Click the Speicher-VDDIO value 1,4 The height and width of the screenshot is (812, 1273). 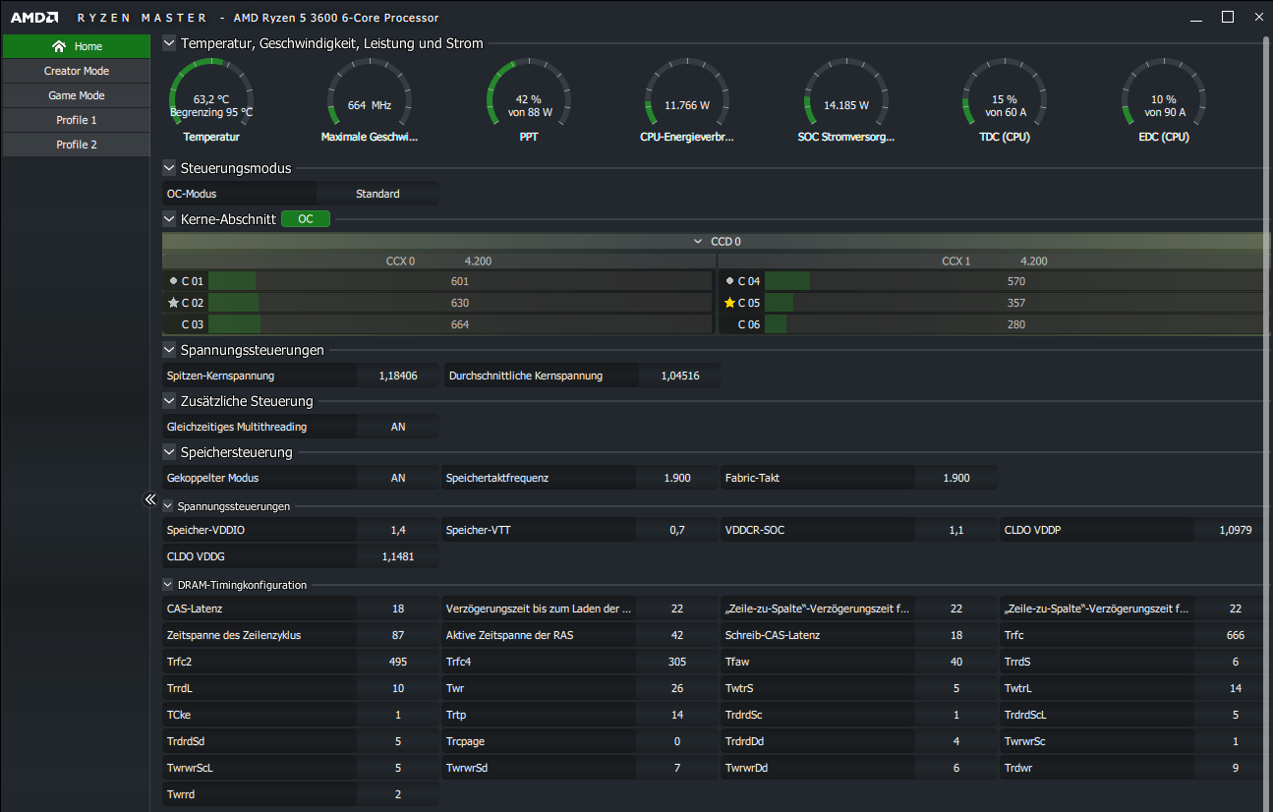(398, 530)
